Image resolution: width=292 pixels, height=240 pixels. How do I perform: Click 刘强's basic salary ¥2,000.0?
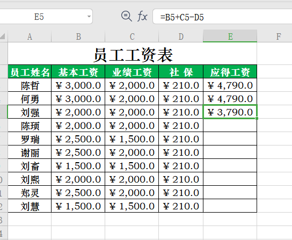(78, 112)
